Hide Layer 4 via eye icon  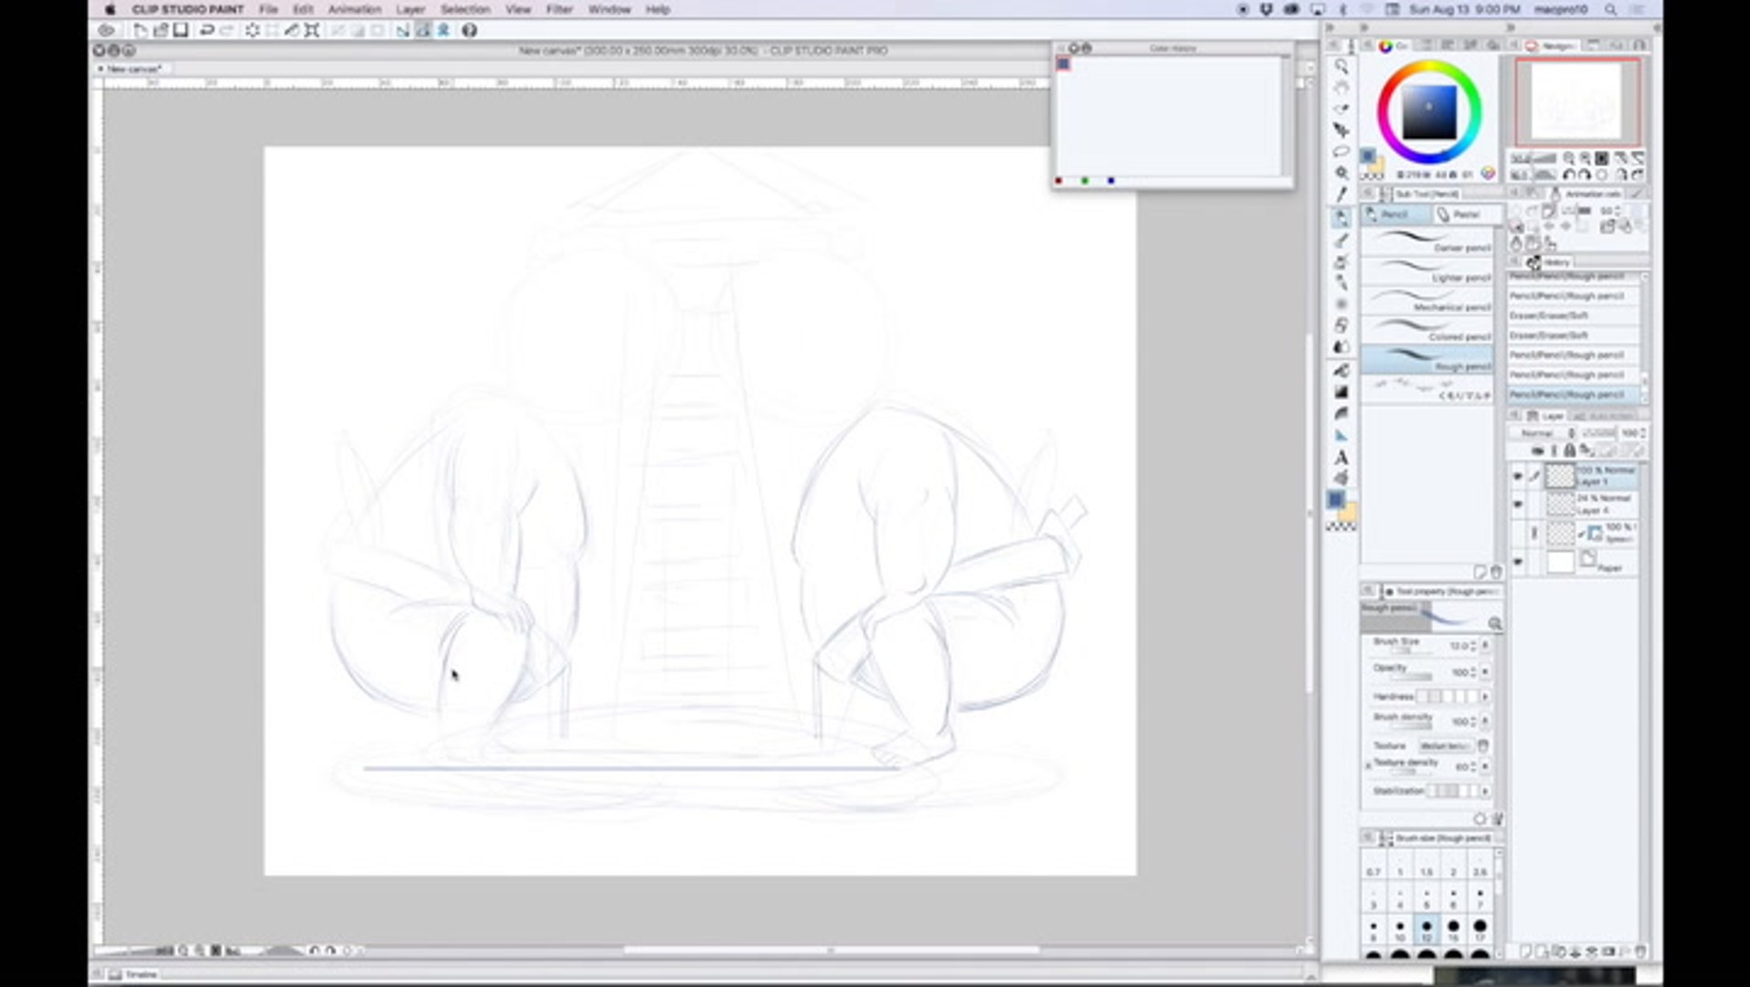pos(1518,504)
